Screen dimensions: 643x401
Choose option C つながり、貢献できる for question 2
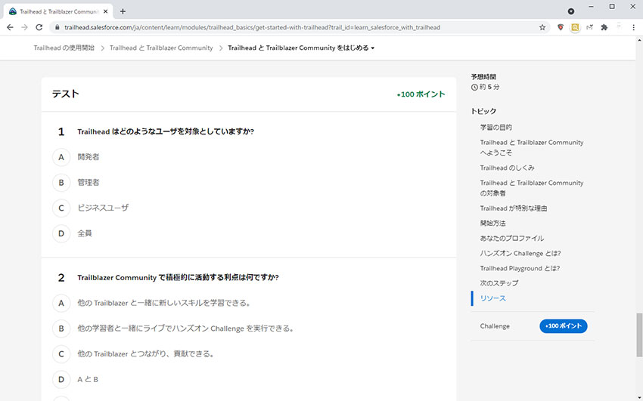point(61,354)
